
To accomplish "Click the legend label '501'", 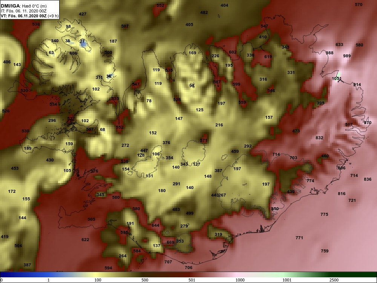I will [192, 280].
